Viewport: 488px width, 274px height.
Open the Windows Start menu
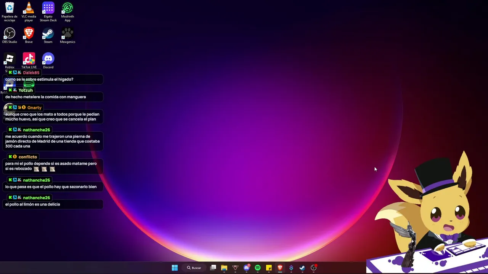[175, 268]
